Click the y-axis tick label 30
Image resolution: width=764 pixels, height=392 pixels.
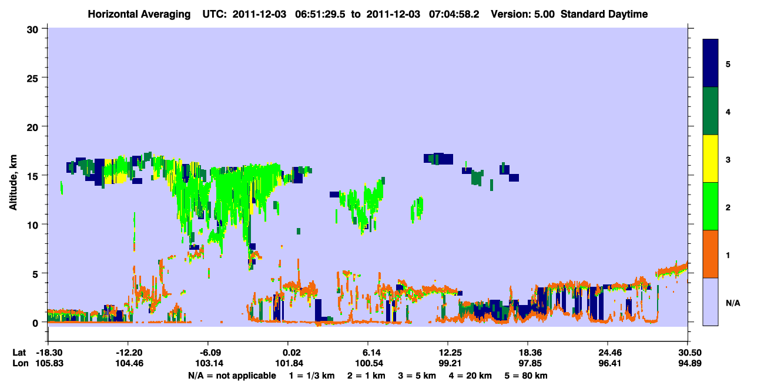[34, 29]
